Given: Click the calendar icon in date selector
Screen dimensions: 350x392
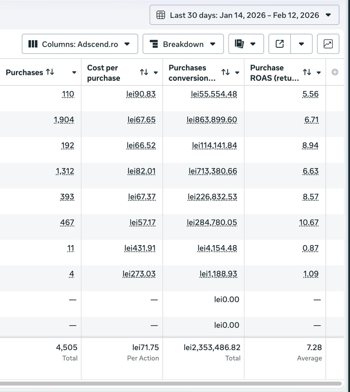Looking at the screenshot, I should pyautogui.click(x=161, y=15).
